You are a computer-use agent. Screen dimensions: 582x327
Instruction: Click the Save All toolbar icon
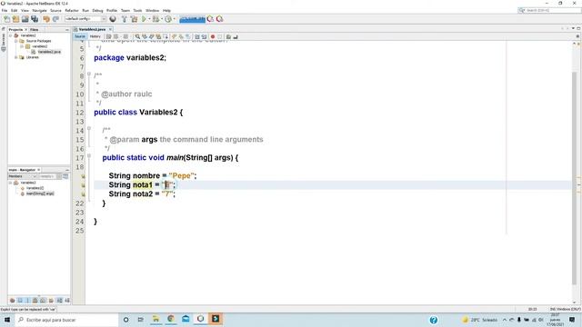tap(35, 19)
